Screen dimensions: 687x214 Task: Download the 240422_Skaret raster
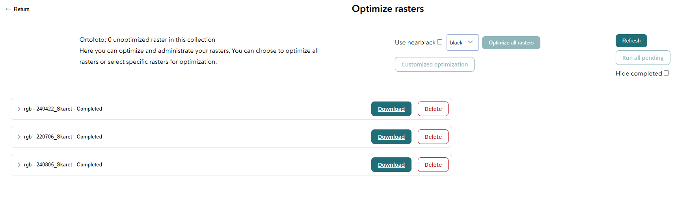(391, 109)
